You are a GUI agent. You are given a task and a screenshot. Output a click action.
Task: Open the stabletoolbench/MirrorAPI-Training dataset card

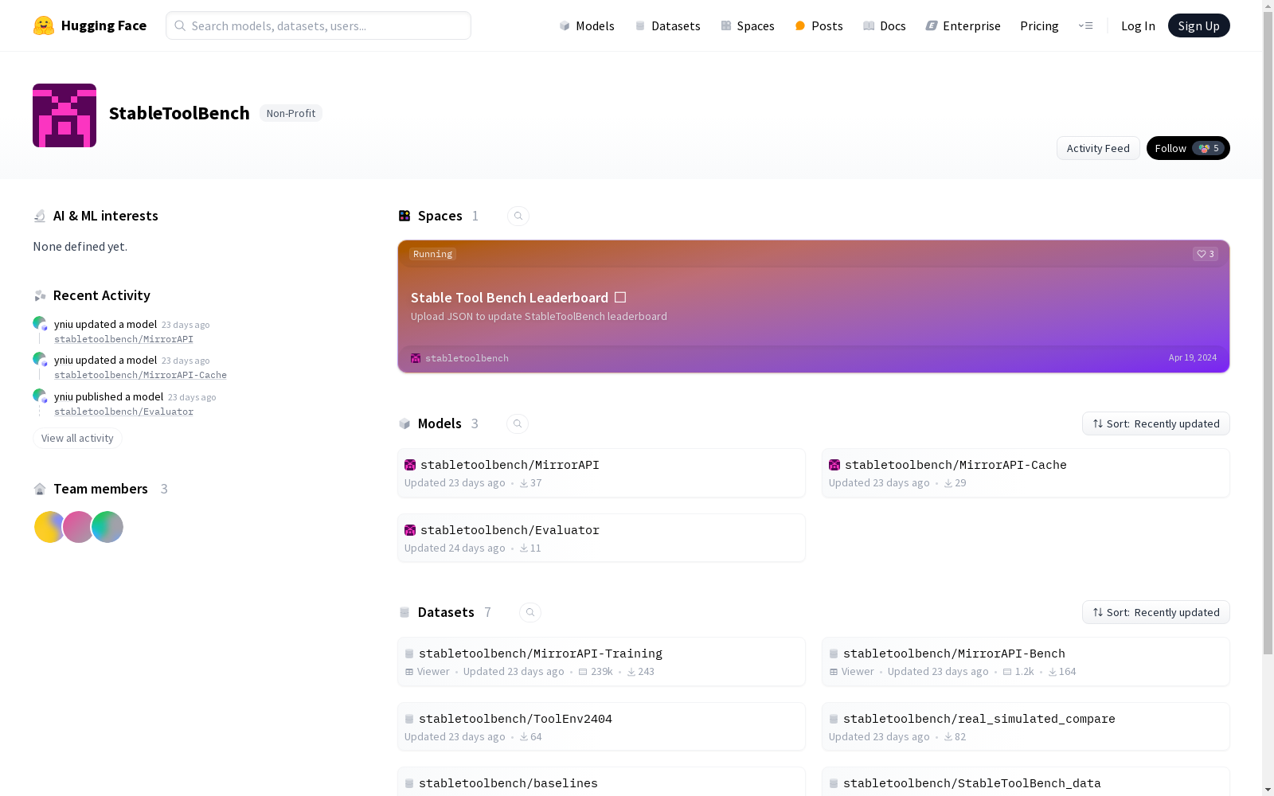click(601, 661)
